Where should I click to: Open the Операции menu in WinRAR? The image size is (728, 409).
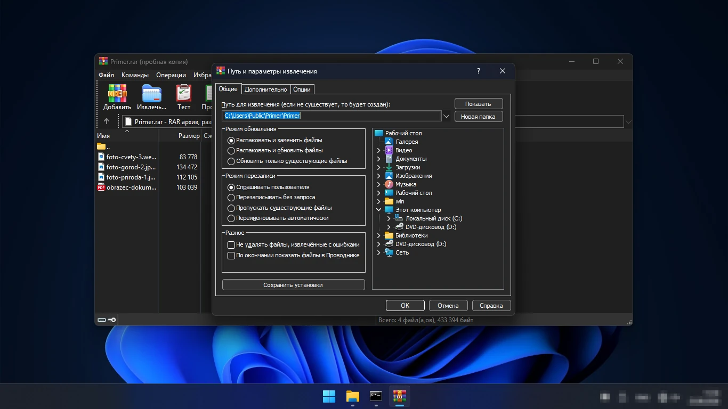[x=171, y=75]
